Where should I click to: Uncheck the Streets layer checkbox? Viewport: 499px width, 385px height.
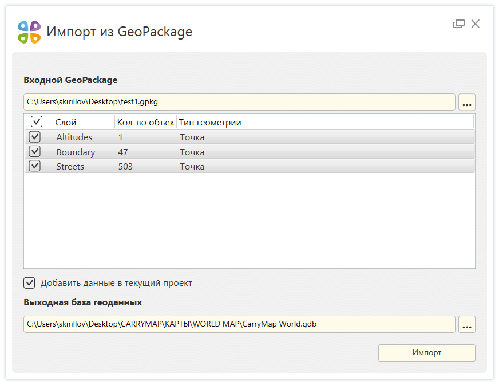pos(35,166)
